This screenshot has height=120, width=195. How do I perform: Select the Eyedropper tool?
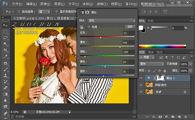pos(5,57)
